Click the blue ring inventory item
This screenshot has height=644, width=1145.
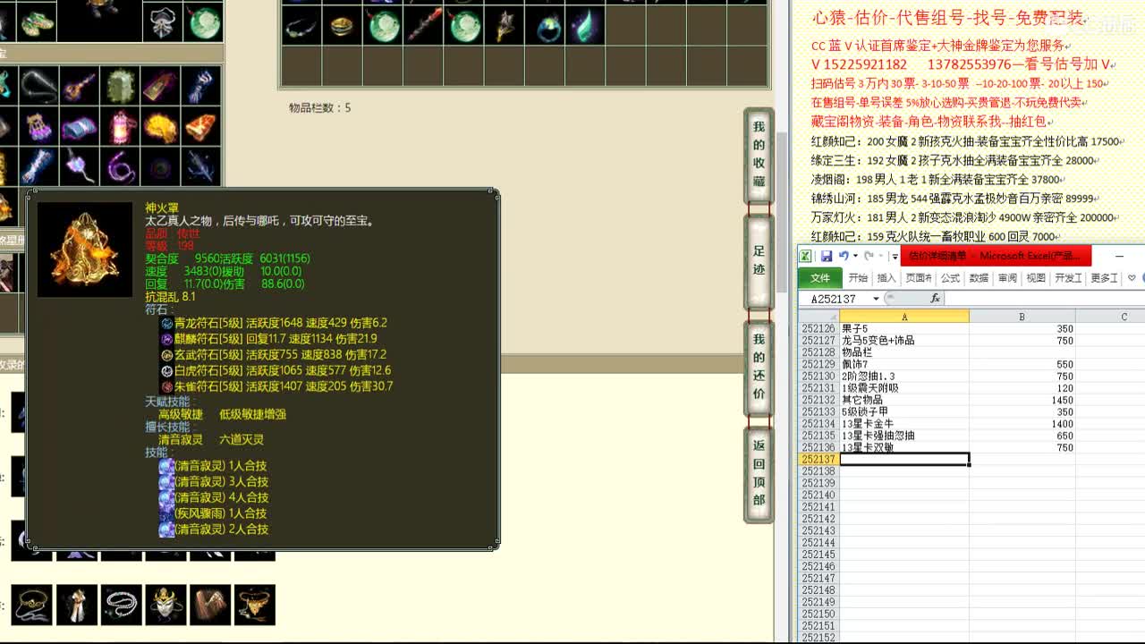[546, 26]
